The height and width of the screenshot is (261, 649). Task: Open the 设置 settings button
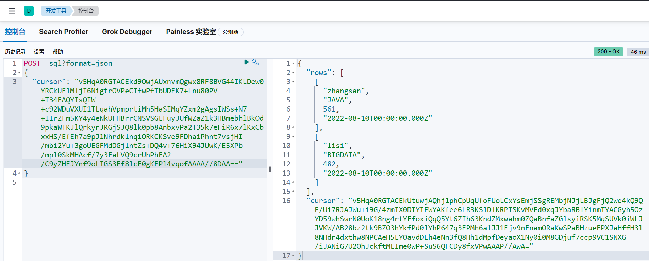(x=39, y=52)
